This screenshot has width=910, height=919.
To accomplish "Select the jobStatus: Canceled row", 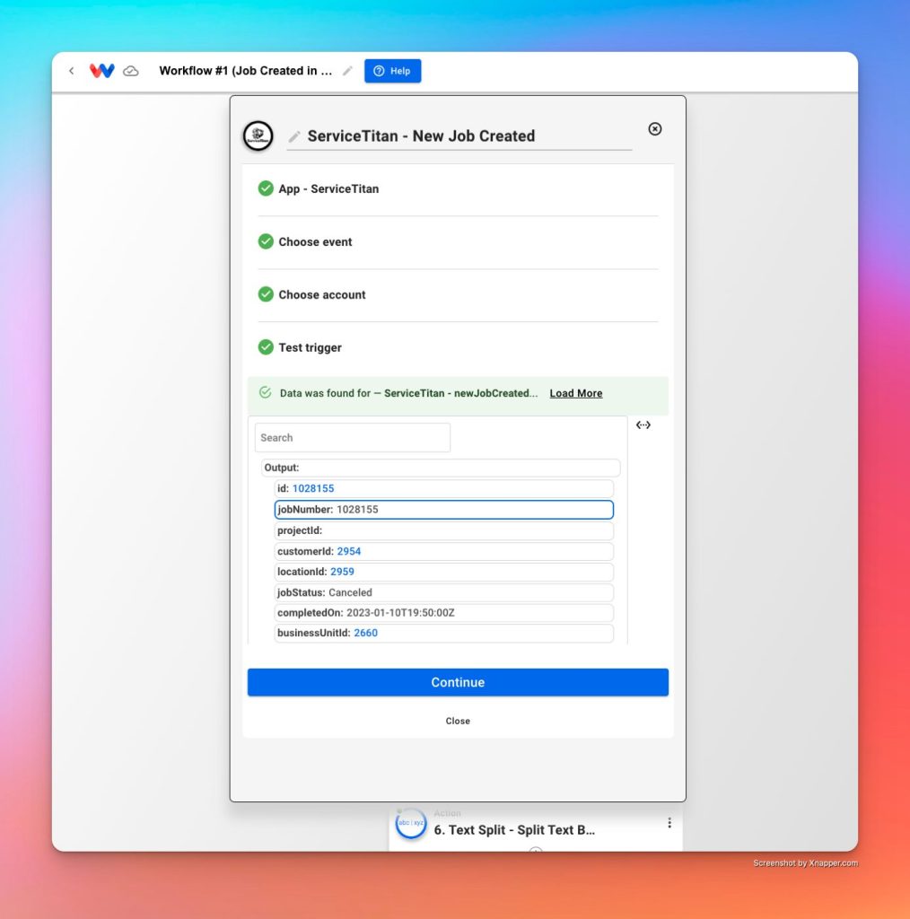I will [x=444, y=592].
